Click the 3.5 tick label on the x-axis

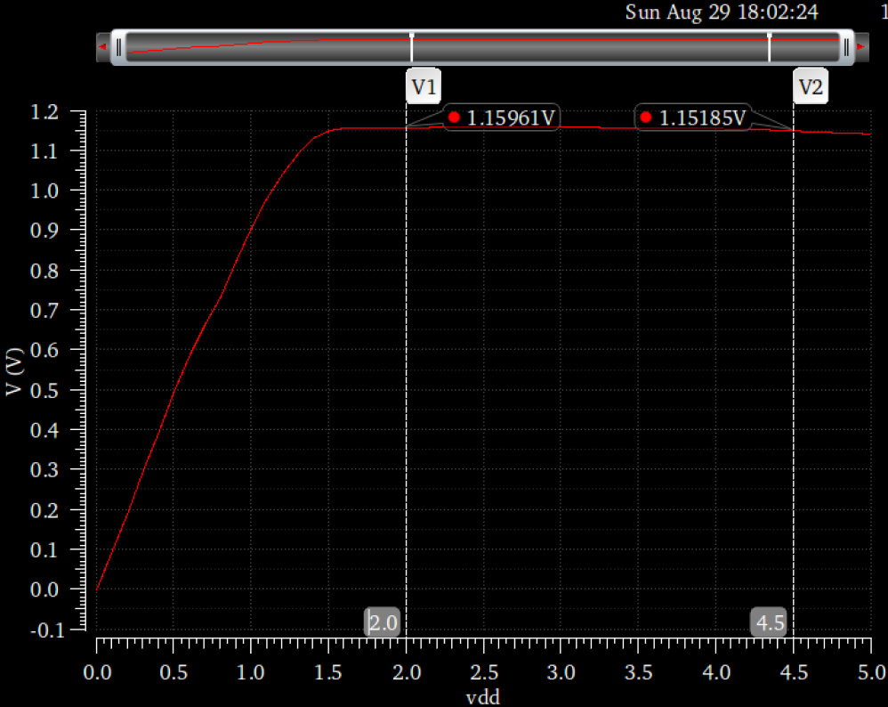[x=639, y=672]
